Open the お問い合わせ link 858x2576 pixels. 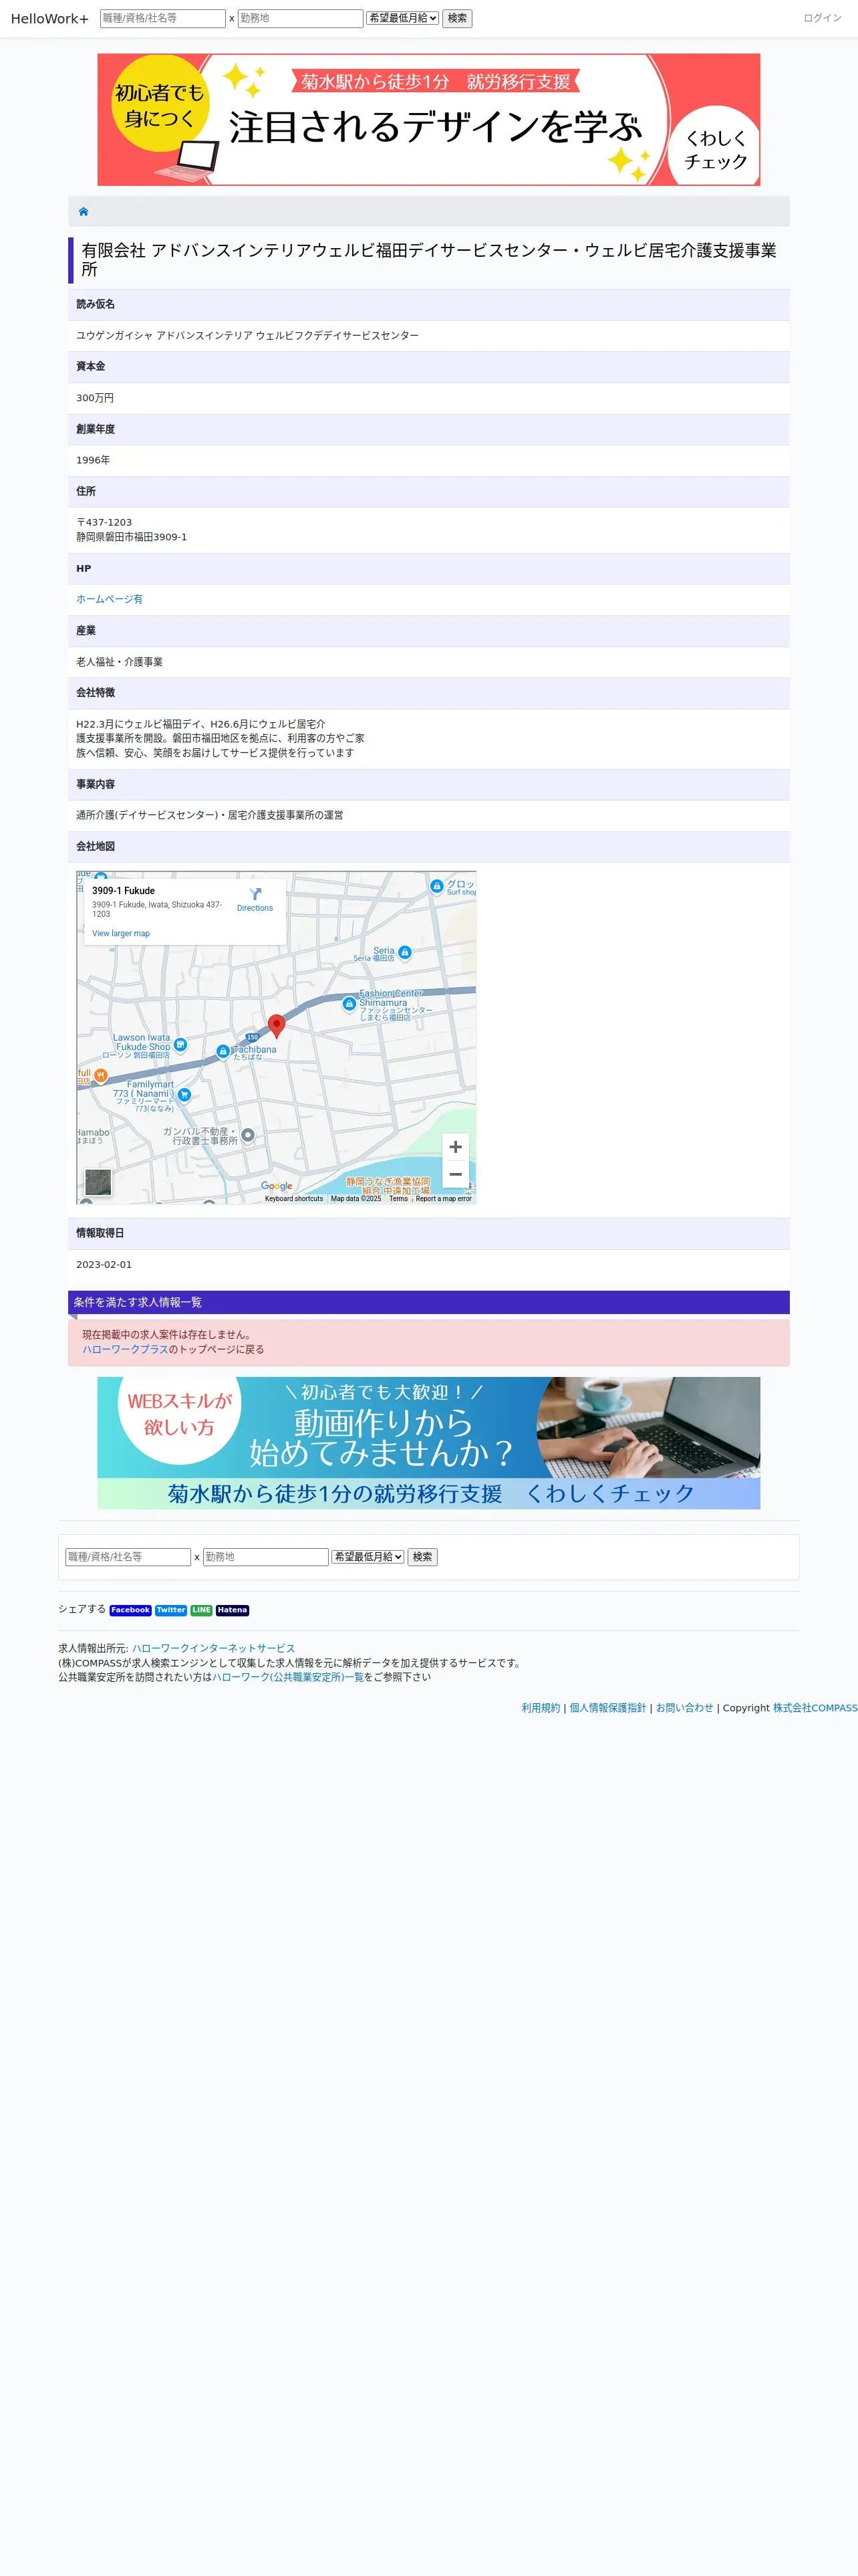tap(684, 1708)
